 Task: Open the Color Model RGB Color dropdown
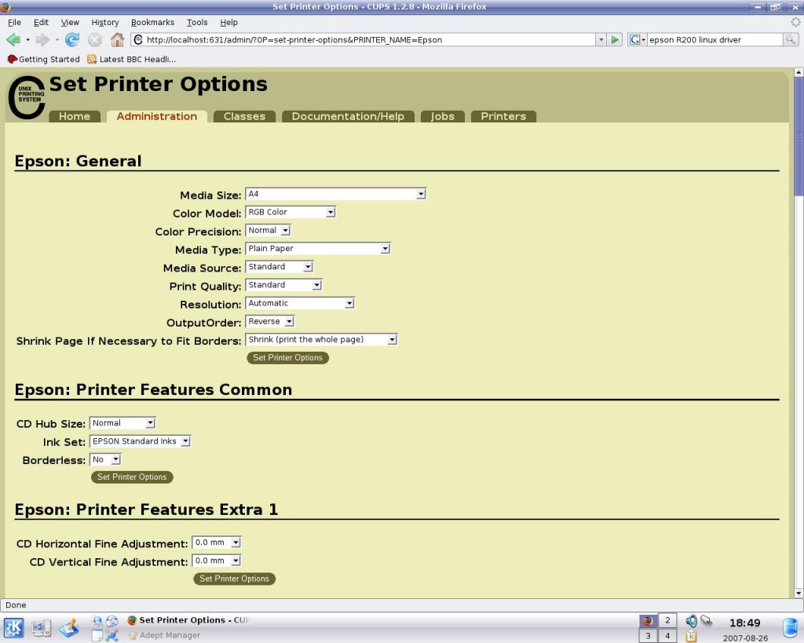pos(291,212)
